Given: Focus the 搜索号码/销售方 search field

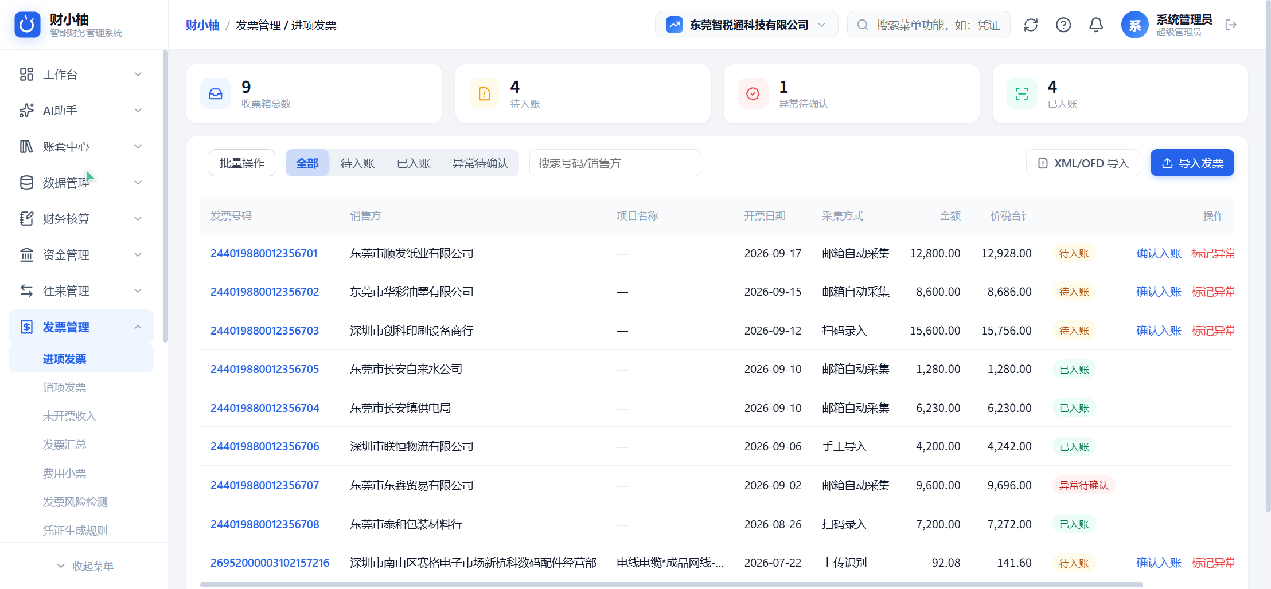Looking at the screenshot, I should click(x=615, y=163).
